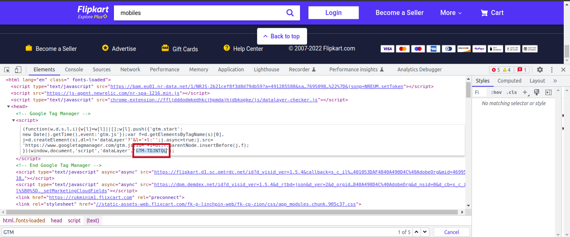Viewport: 570px width, 237px height.
Task: Open DevTools settings gear
Action: pos(540,70)
